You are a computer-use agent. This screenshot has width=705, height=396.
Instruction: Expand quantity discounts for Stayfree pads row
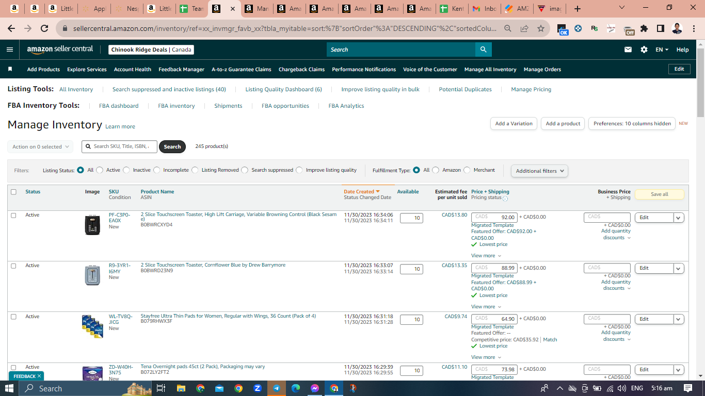(616, 336)
